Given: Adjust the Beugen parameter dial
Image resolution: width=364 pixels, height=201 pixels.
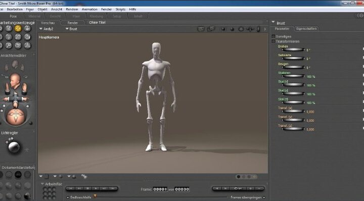Looking at the screenshot, I should pos(293,67).
